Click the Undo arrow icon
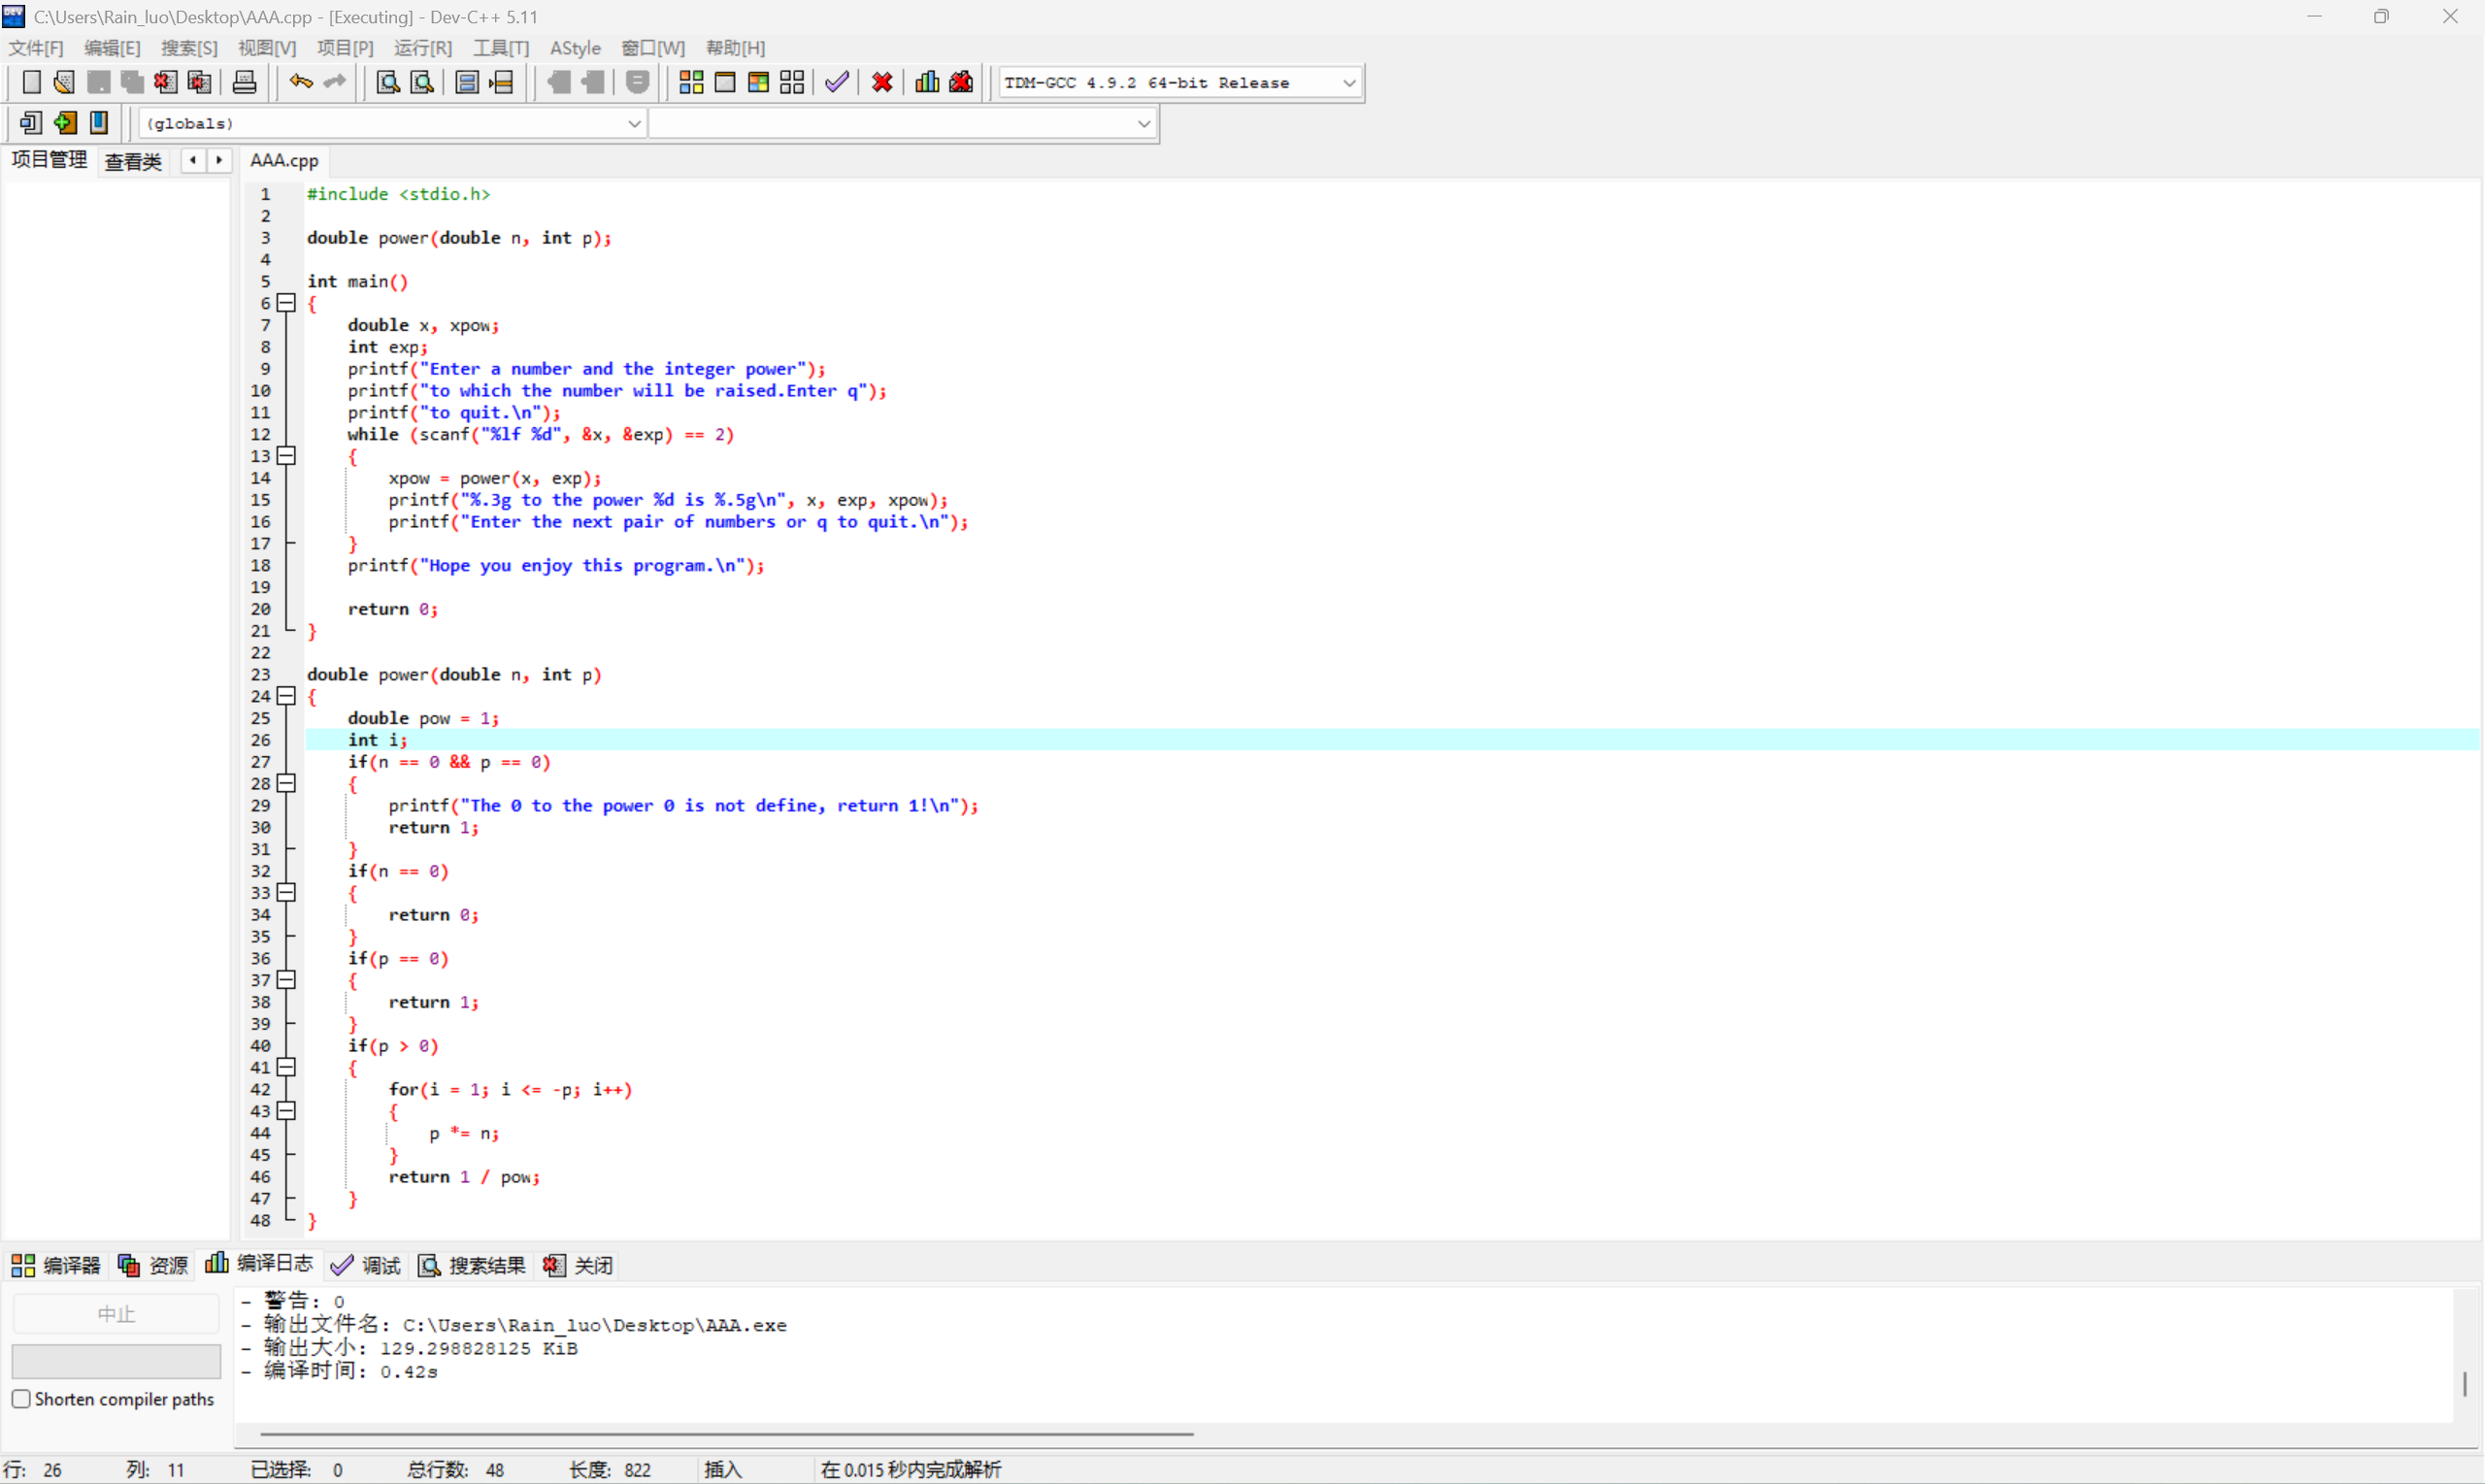The width and height of the screenshot is (2485, 1484). pyautogui.click(x=300, y=83)
